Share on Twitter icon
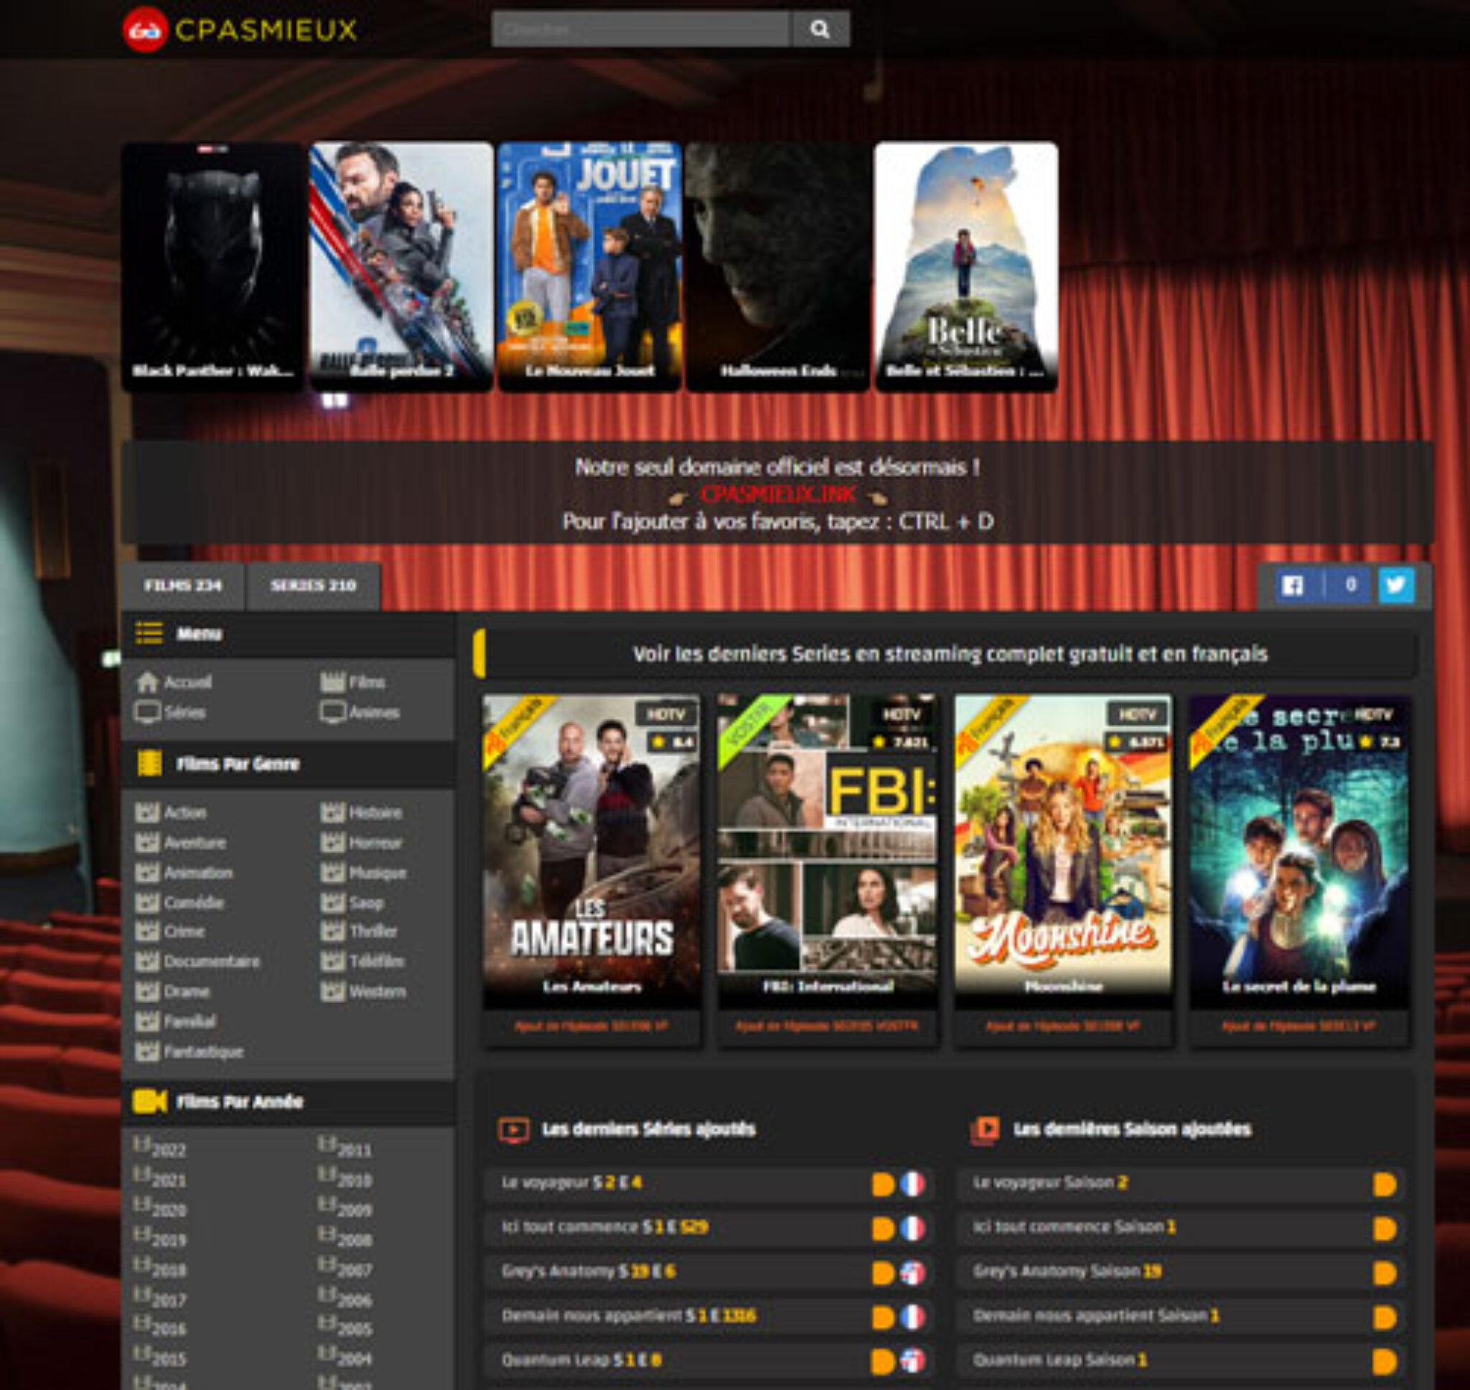This screenshot has height=1390, width=1470. click(1396, 586)
